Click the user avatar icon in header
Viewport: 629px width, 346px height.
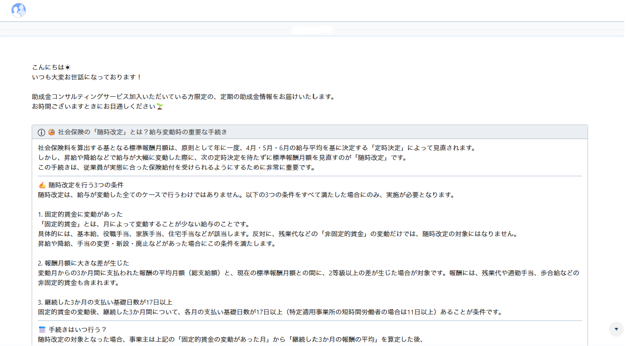[x=19, y=10]
